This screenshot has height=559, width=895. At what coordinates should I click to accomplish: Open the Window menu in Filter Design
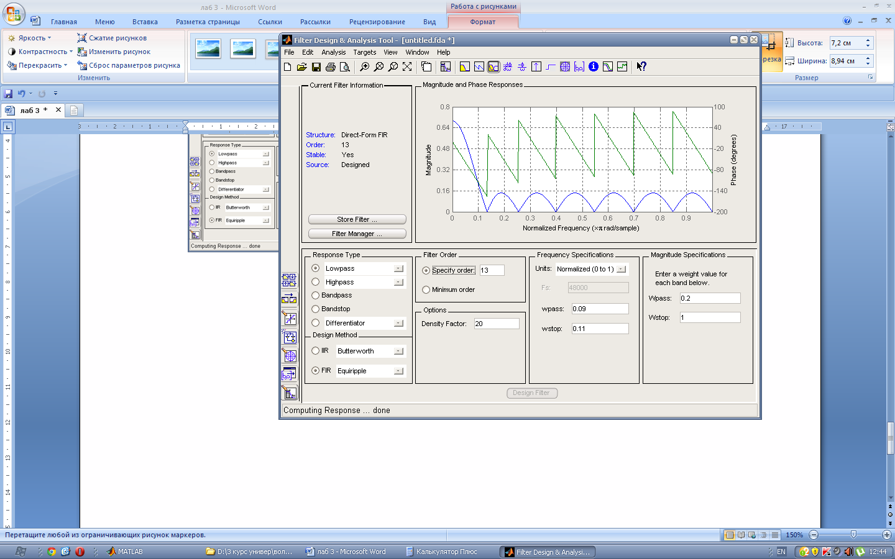[417, 52]
